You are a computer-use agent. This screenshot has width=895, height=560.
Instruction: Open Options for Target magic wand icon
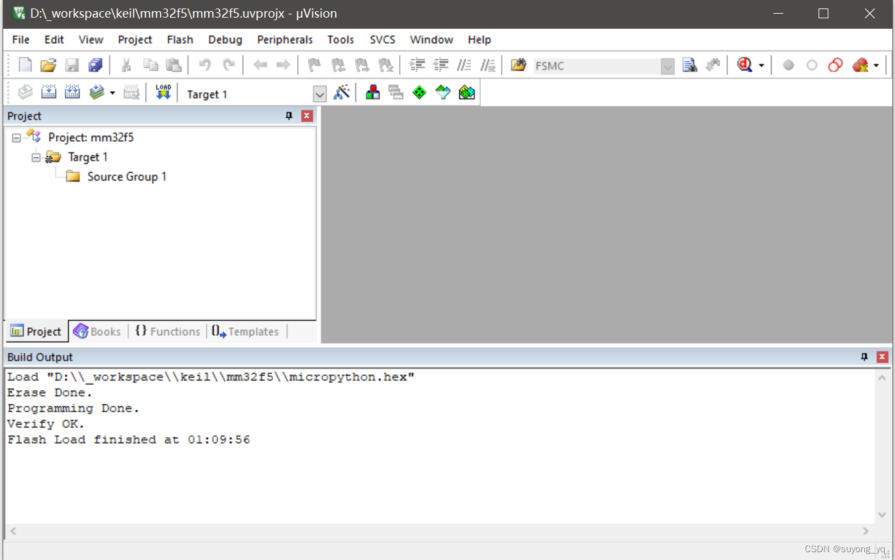click(342, 93)
